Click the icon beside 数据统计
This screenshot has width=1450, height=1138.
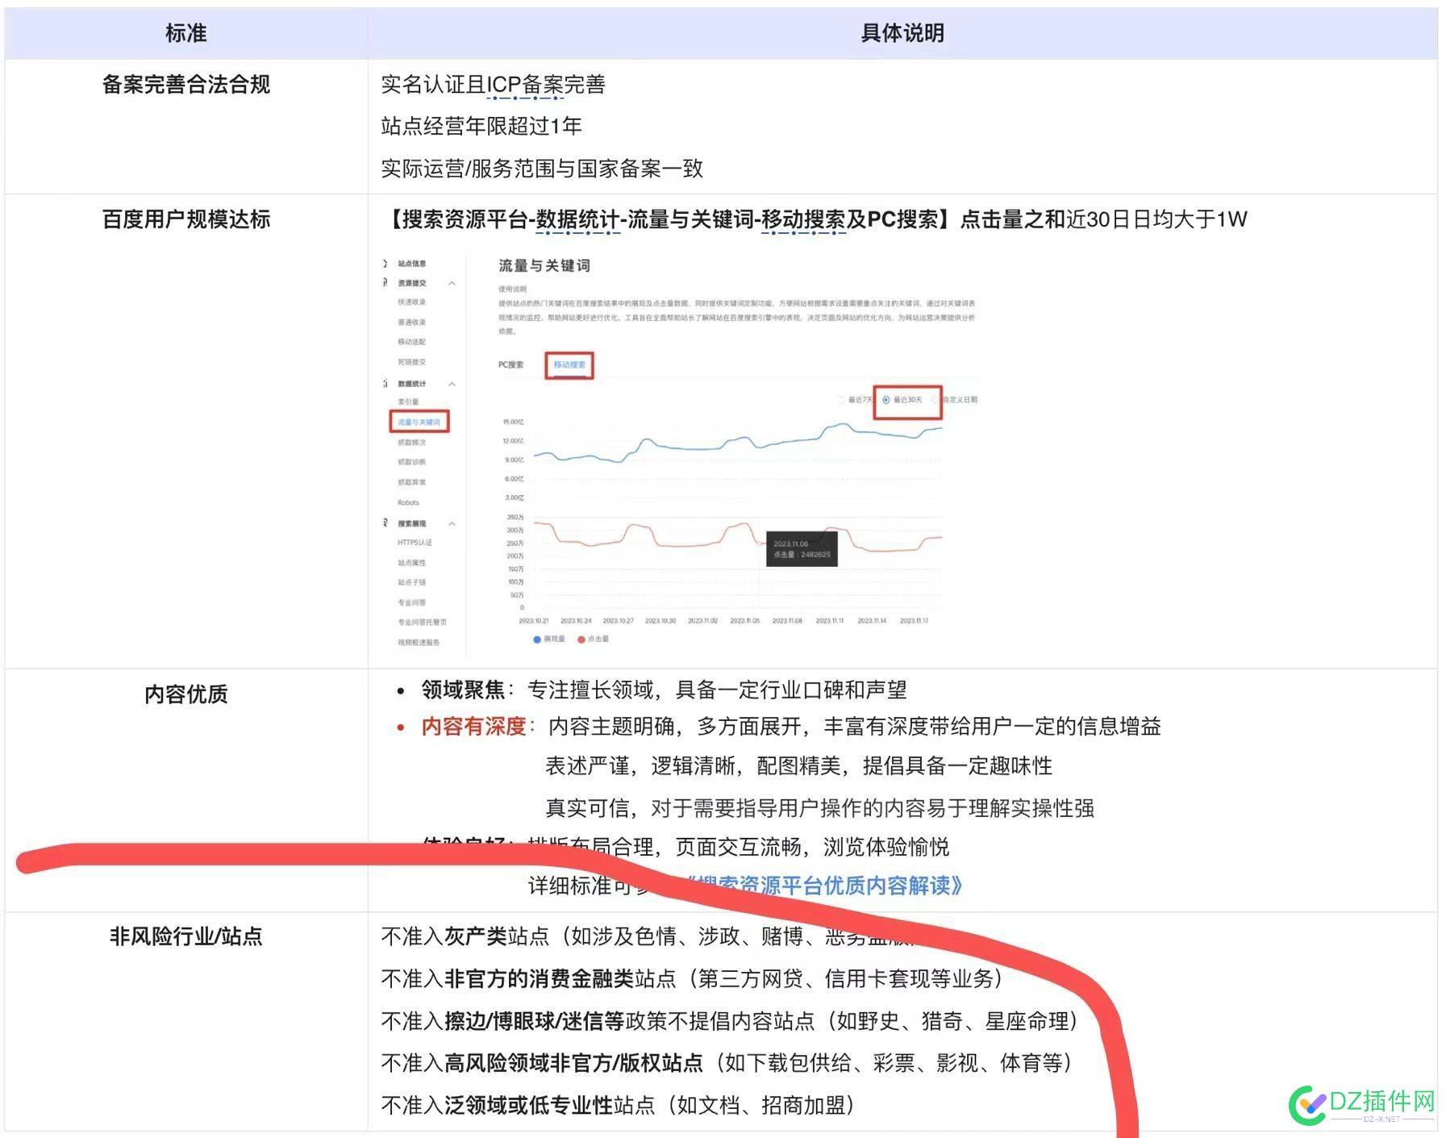click(385, 384)
